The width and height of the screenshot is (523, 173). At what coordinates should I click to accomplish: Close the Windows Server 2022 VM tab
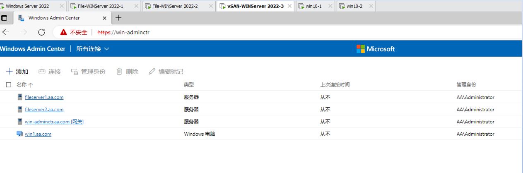[x=62, y=6]
